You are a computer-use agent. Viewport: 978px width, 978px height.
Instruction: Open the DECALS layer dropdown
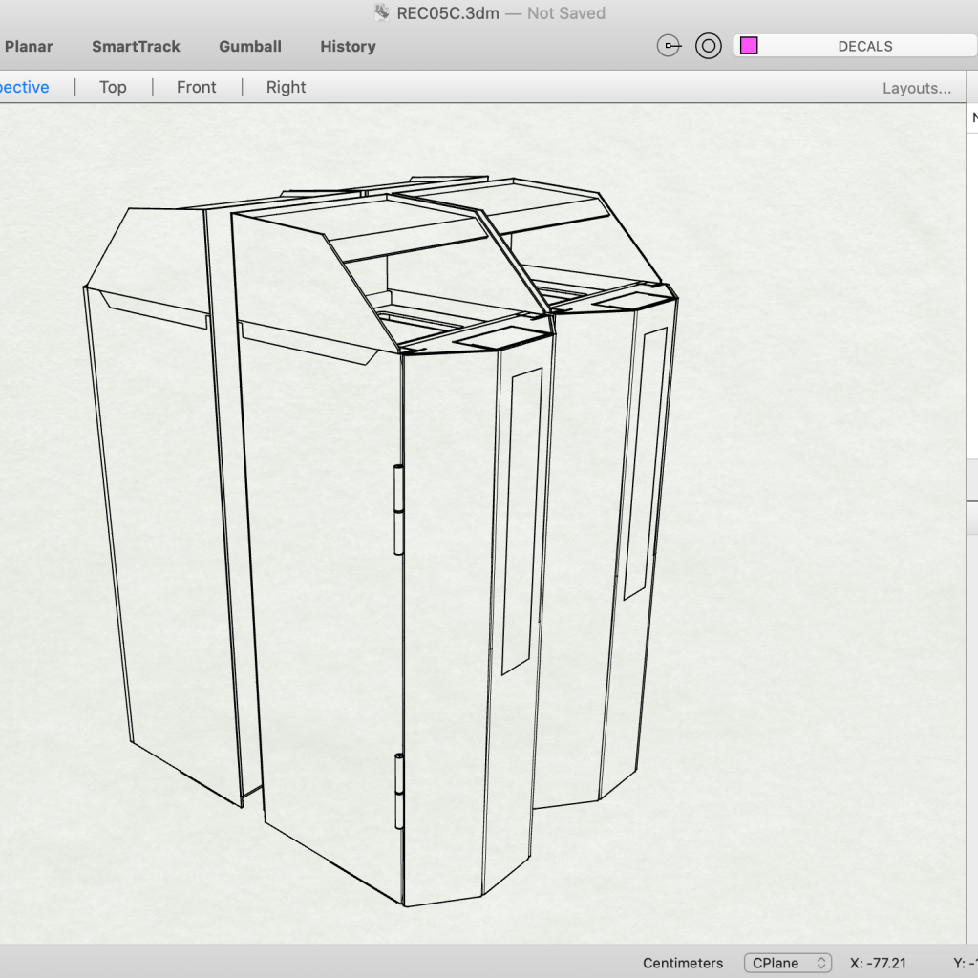pos(864,46)
